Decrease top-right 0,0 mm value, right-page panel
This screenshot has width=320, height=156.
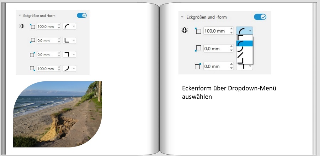tap(231, 68)
